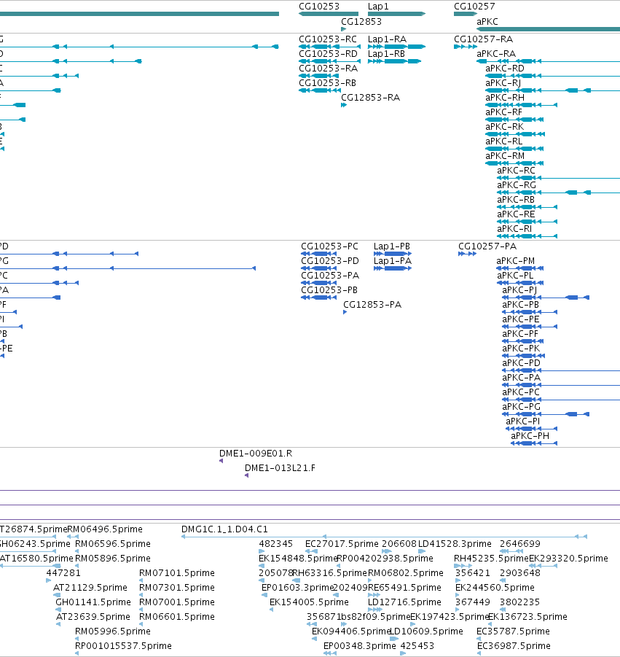Select EST RH45235.5prime
620x657 pixels.
coord(492,558)
